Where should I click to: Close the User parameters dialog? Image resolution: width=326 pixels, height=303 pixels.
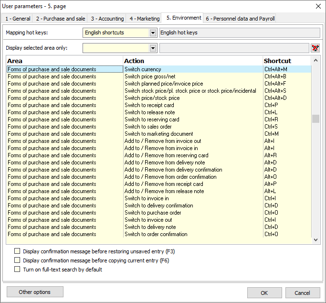pyautogui.click(x=318, y=6)
